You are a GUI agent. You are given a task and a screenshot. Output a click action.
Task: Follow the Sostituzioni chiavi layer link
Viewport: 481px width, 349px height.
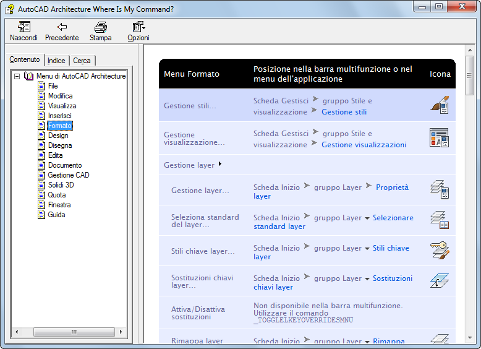[x=393, y=278]
